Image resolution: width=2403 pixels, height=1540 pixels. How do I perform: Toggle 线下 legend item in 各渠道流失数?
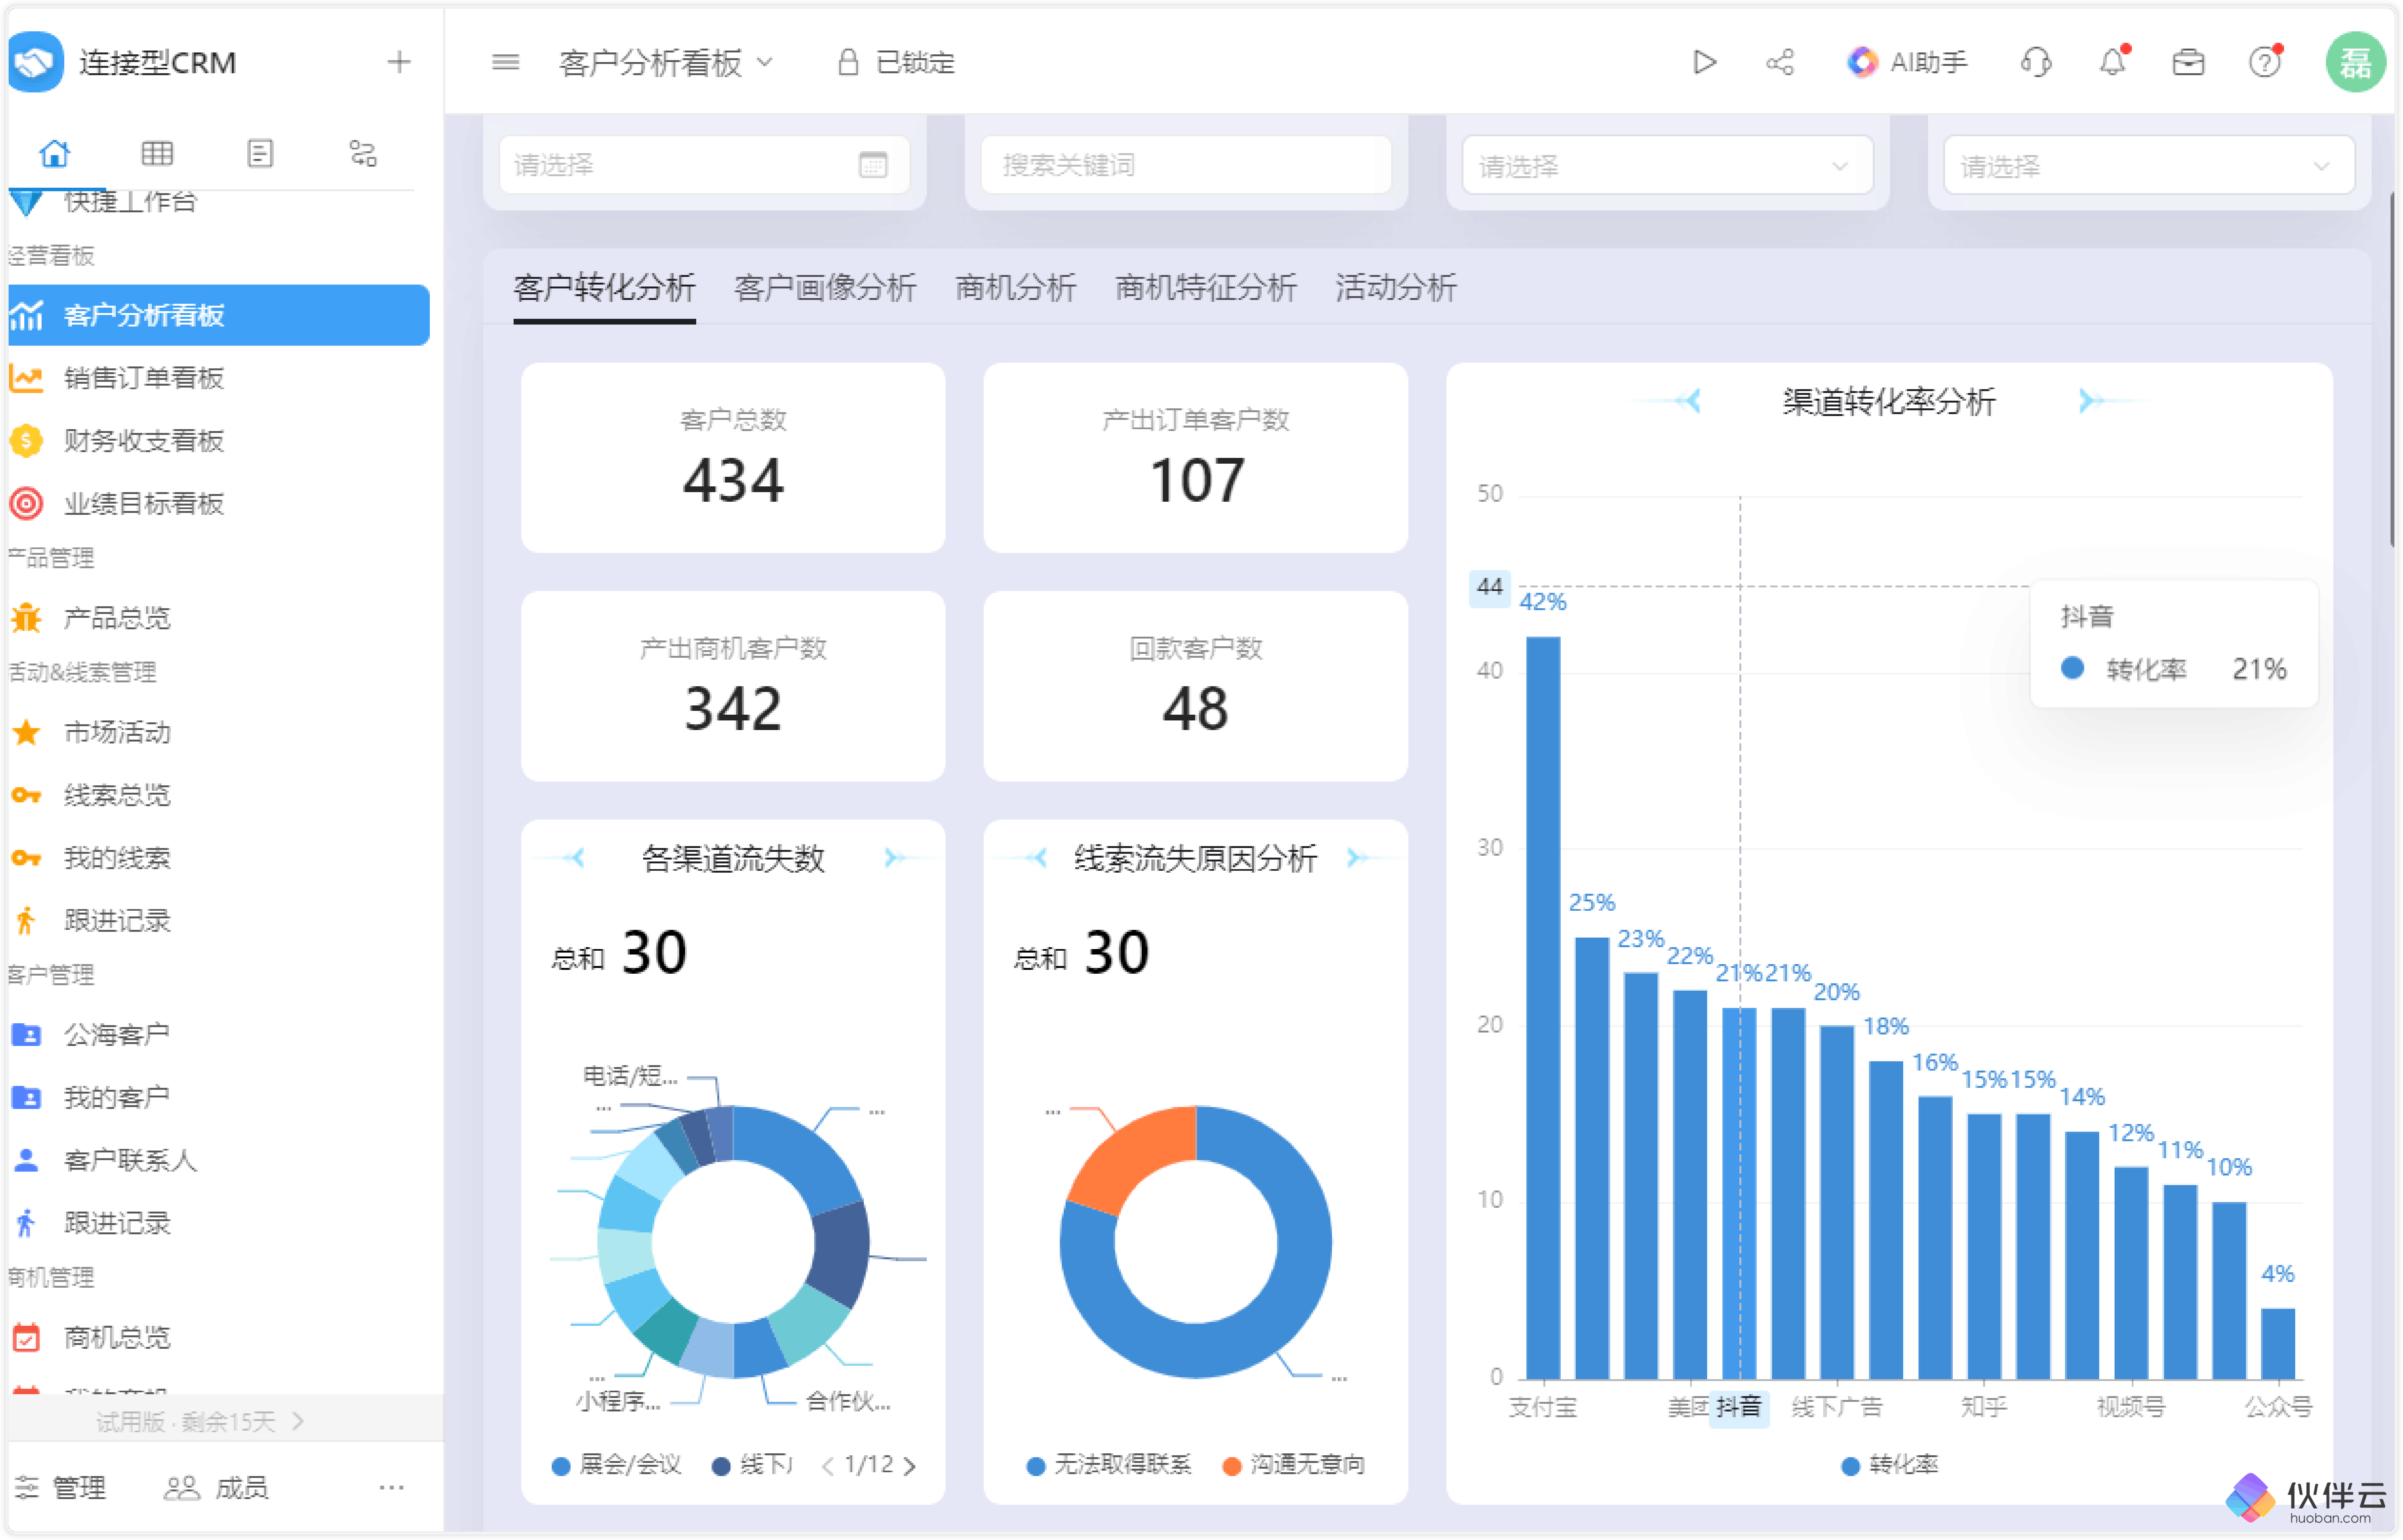pyautogui.click(x=752, y=1465)
